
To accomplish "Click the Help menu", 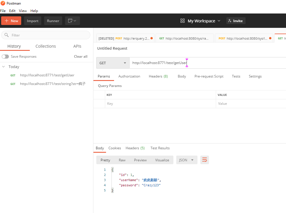I will 34,11.
